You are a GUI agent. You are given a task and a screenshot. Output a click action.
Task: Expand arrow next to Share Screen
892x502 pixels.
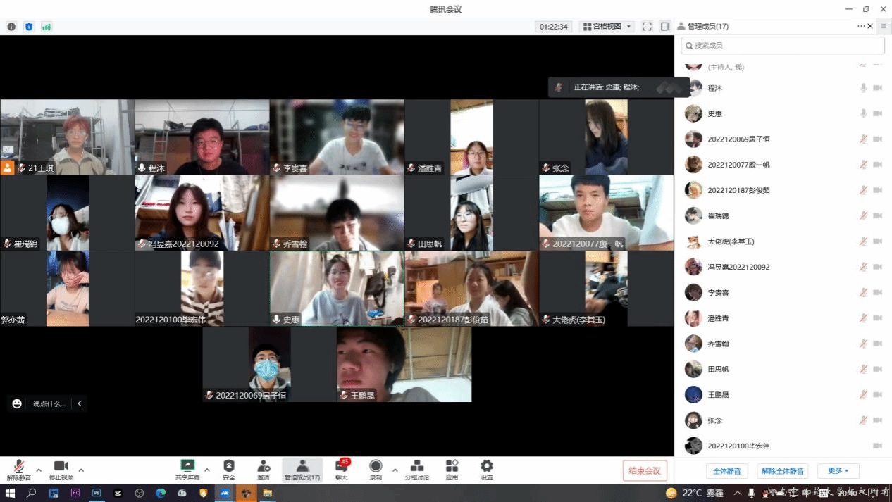tap(207, 470)
